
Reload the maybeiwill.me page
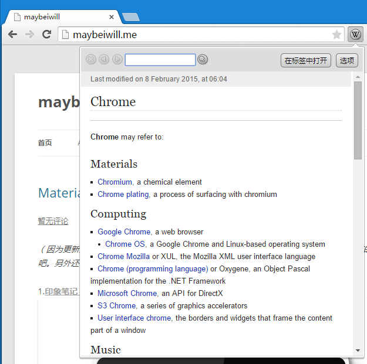[46, 35]
